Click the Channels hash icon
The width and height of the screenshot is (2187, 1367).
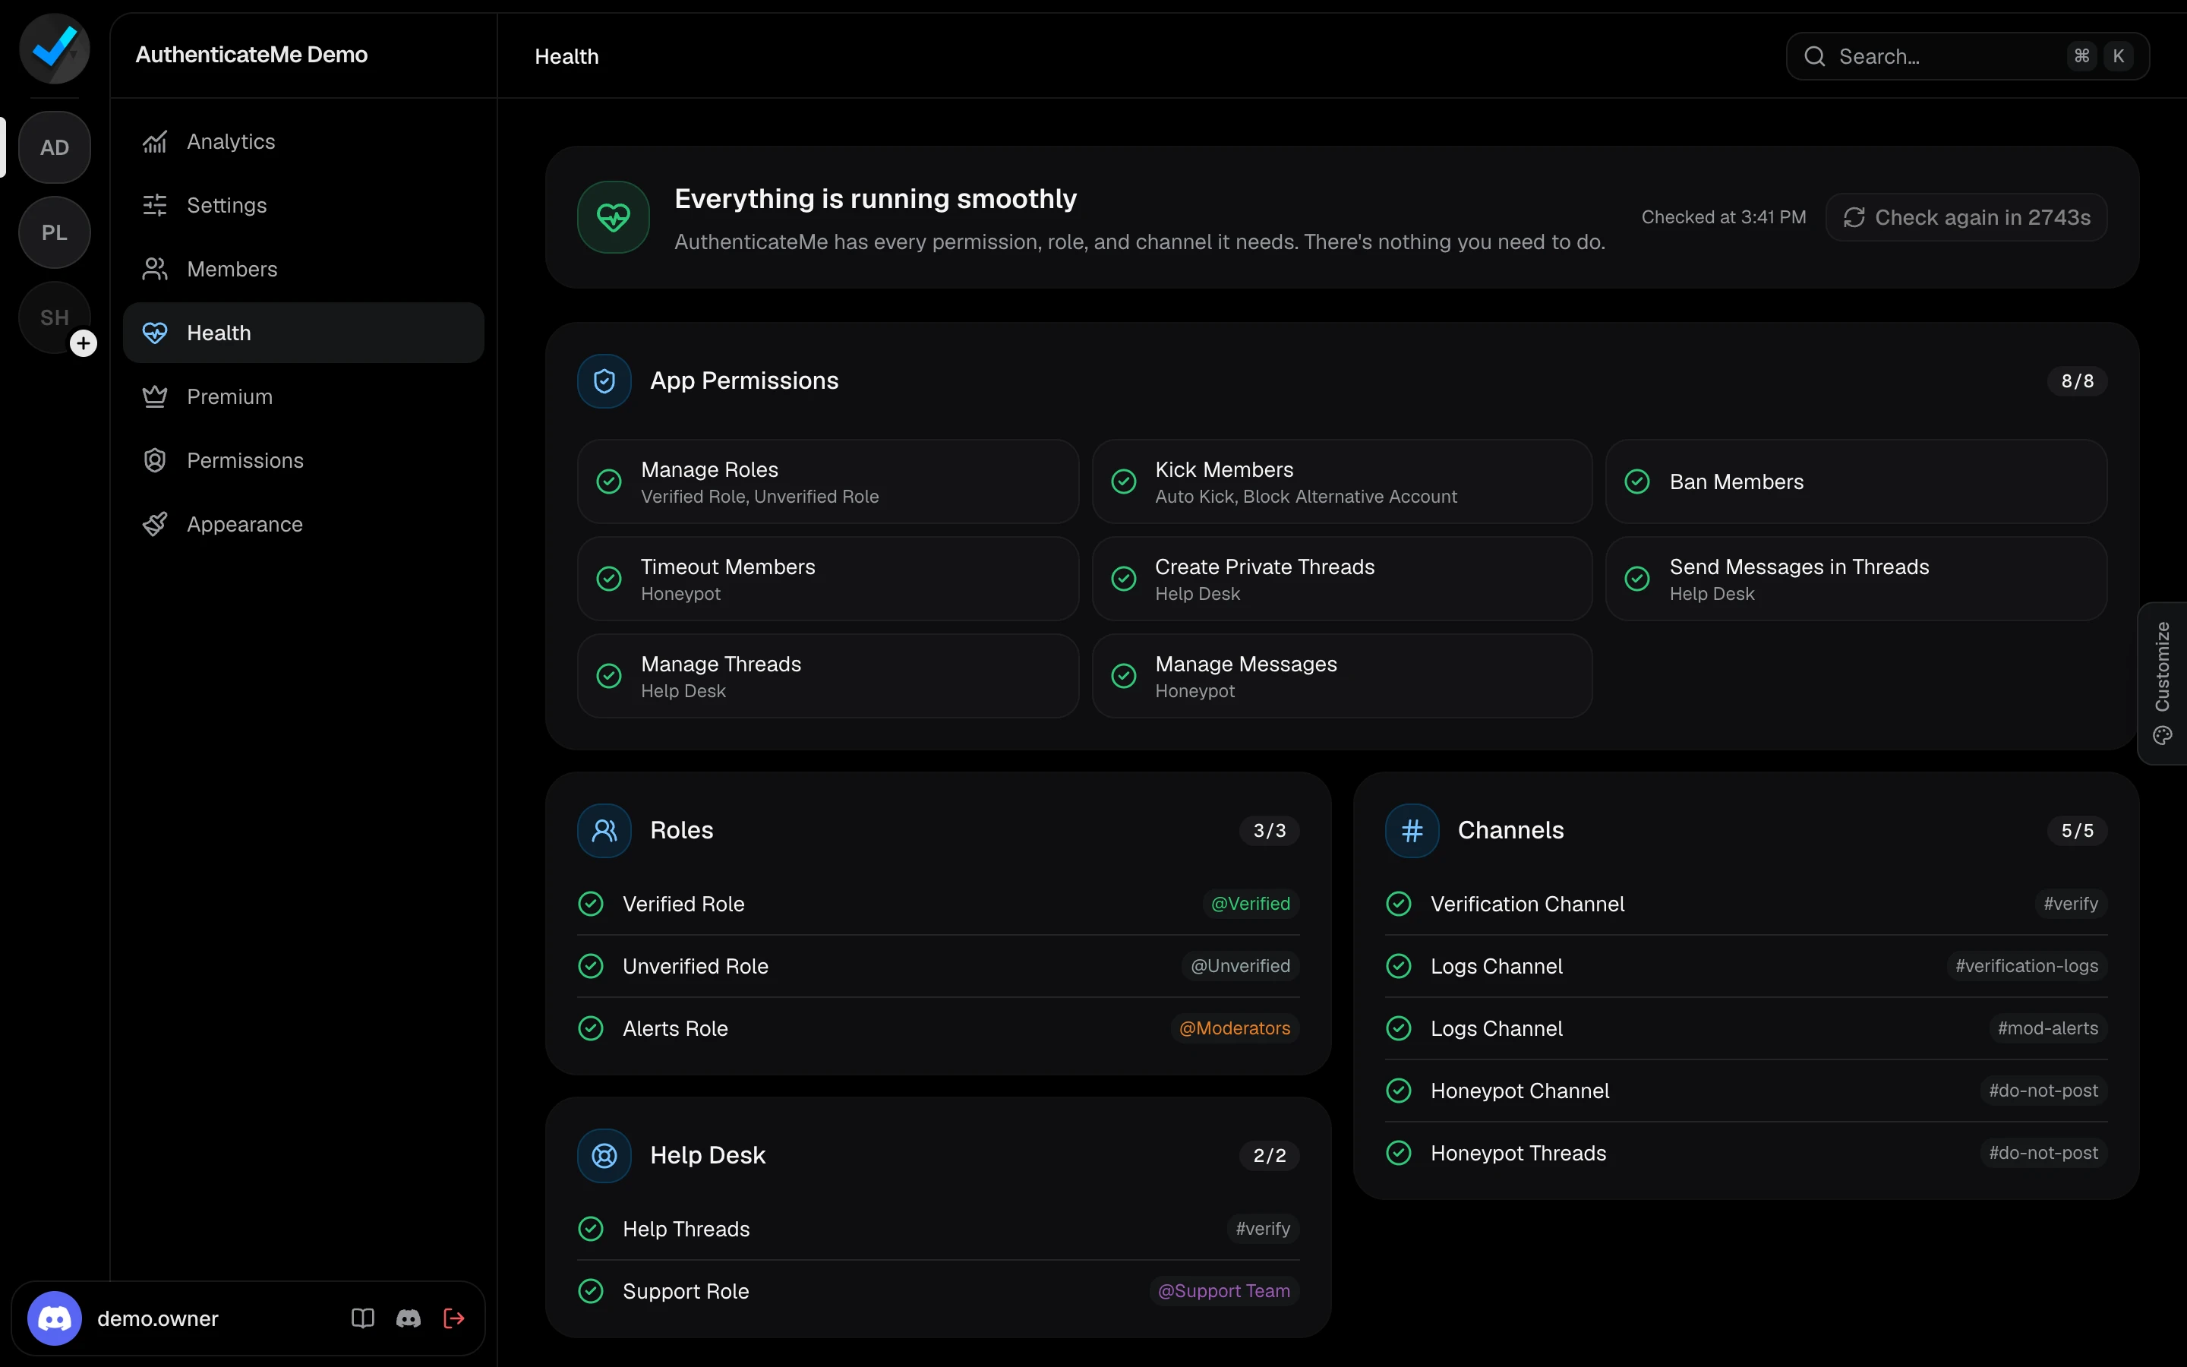tap(1412, 830)
